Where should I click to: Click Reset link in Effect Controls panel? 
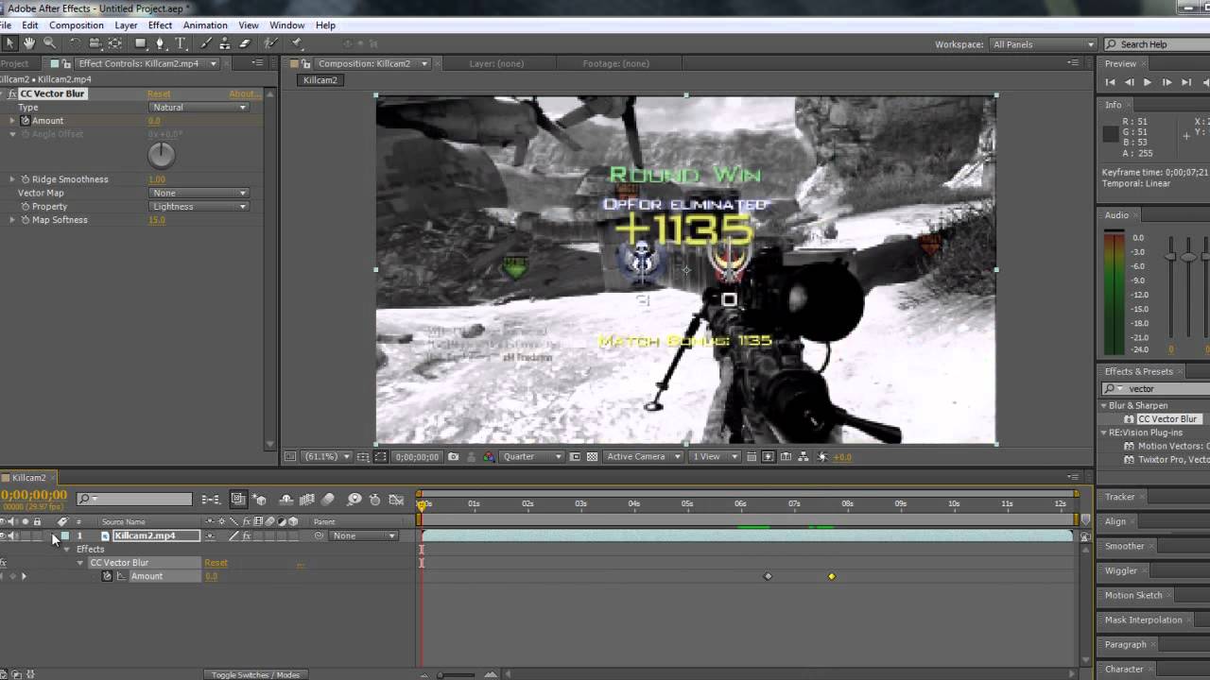(x=159, y=93)
